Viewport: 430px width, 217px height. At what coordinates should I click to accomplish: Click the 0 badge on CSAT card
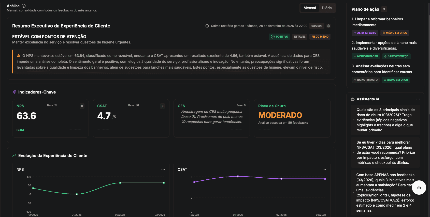point(163,106)
